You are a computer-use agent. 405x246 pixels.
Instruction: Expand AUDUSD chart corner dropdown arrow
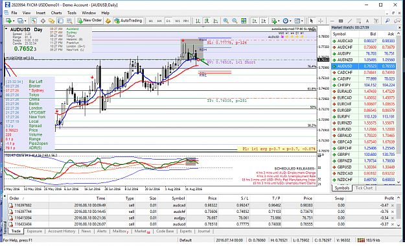pyautogui.click(x=6, y=29)
